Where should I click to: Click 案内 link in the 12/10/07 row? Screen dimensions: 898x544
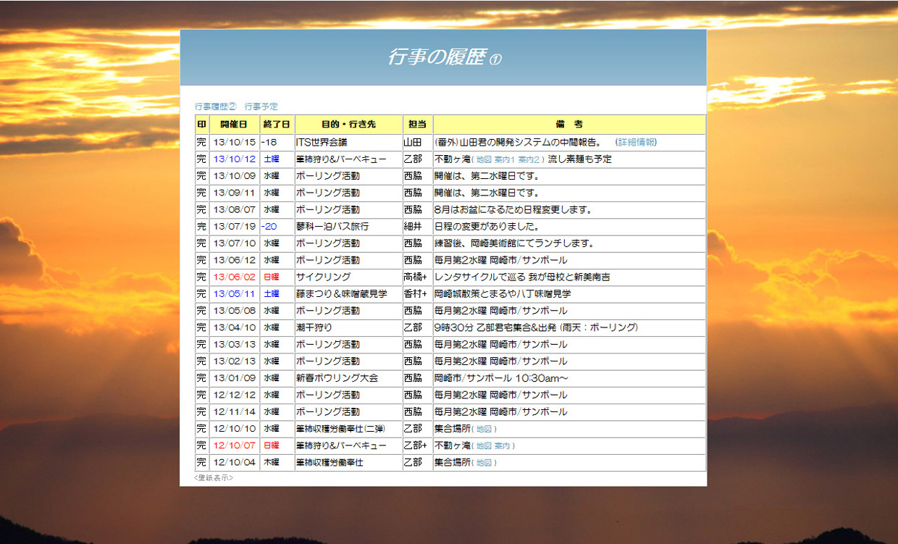pyautogui.click(x=503, y=446)
